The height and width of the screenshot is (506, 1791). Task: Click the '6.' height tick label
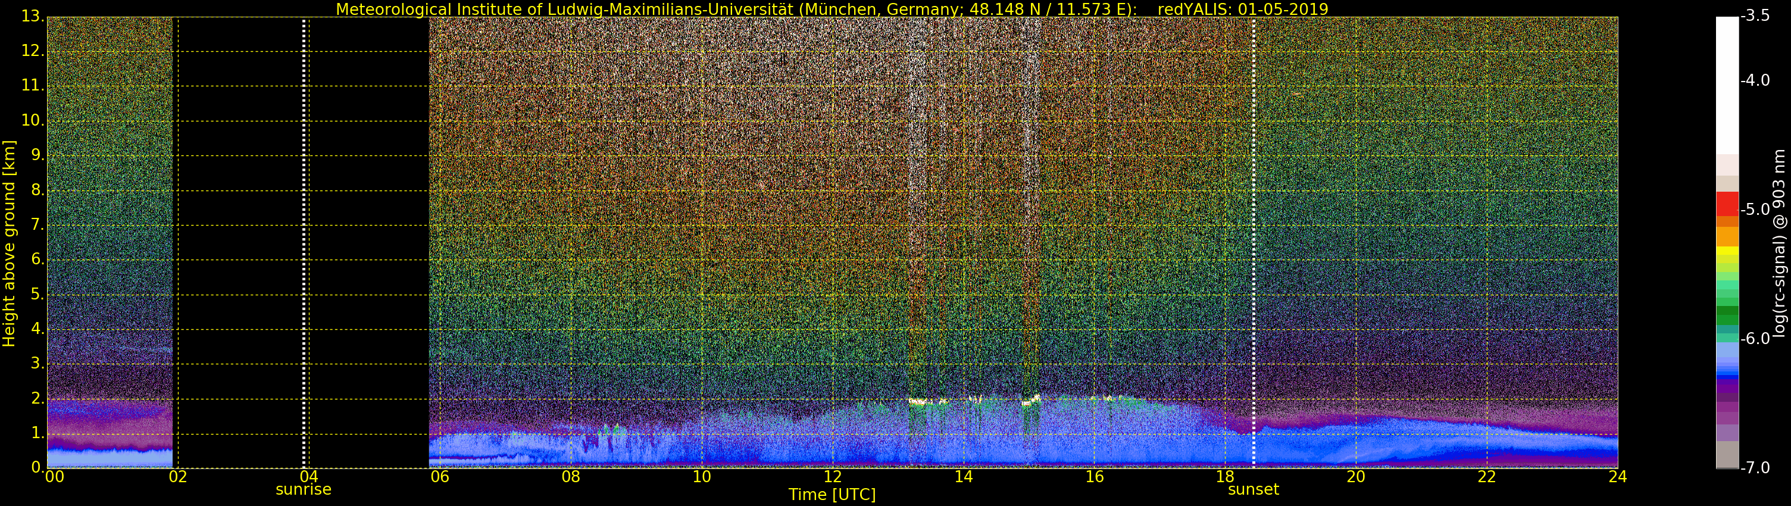click(x=37, y=260)
